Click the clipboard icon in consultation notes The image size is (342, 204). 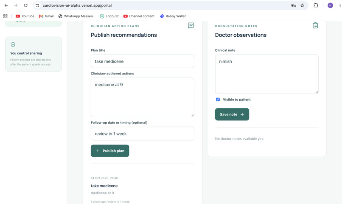point(315,25)
